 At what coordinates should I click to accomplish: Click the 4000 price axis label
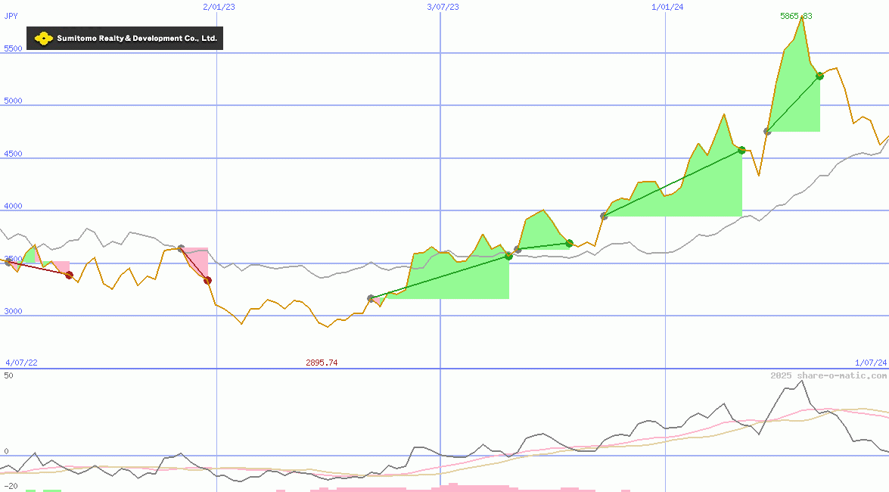13,206
